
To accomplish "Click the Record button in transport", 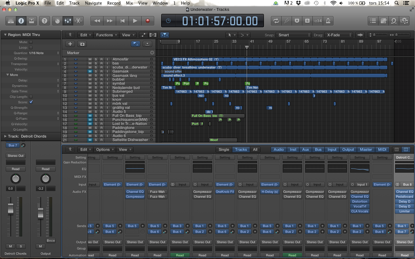I will tap(148, 21).
